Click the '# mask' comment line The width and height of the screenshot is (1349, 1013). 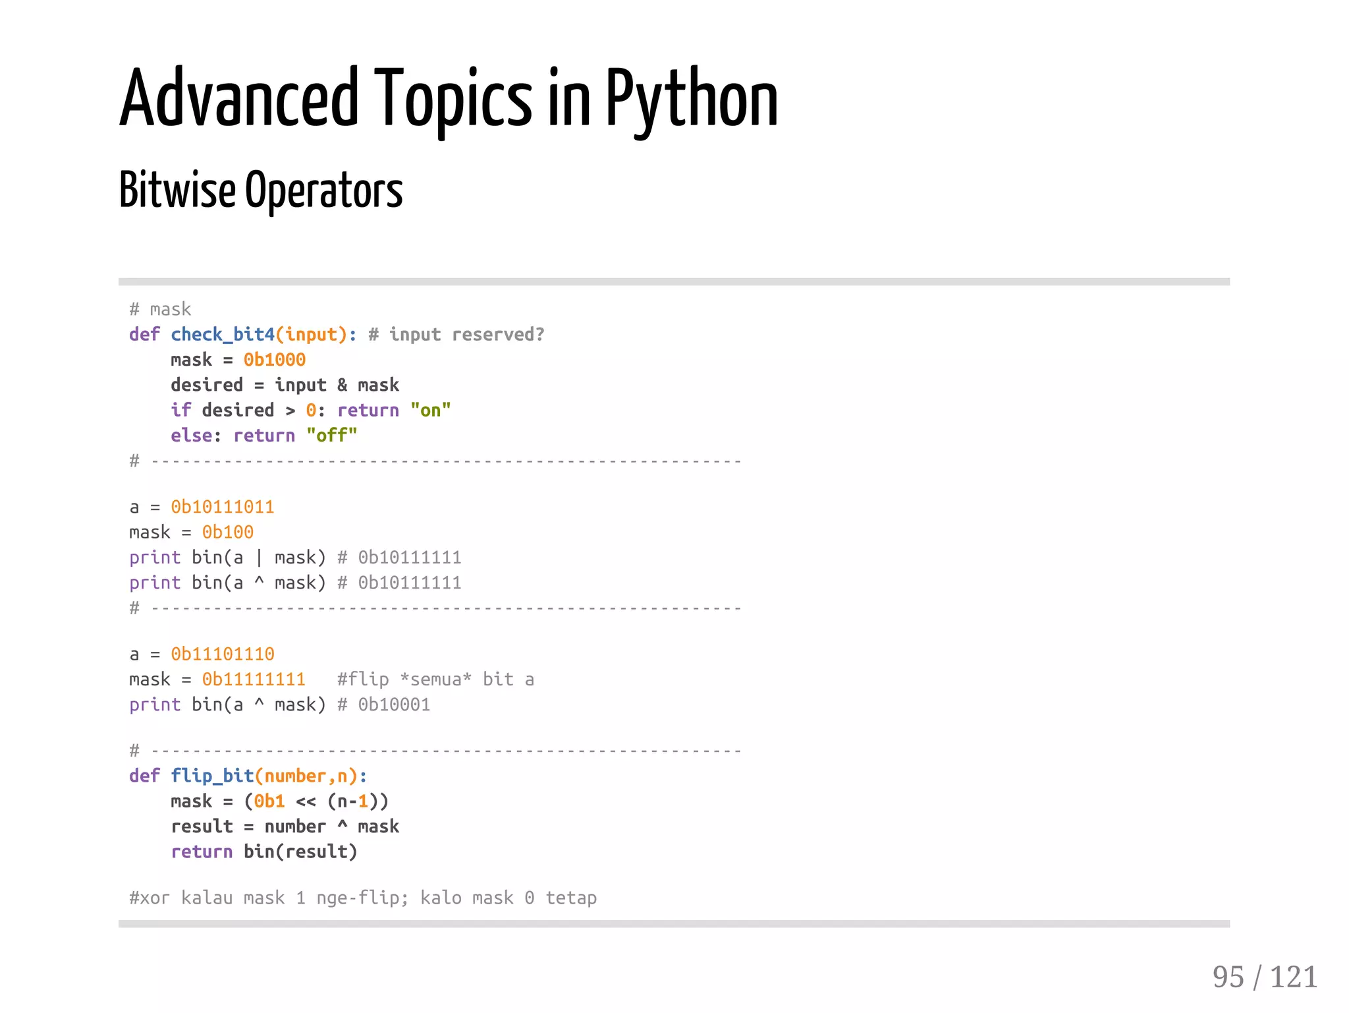click(160, 309)
